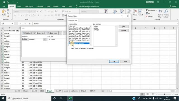Viewport: 179px width, 101px height.
Task: Click Add Level in the Sort dialog
Action: point(27,33)
